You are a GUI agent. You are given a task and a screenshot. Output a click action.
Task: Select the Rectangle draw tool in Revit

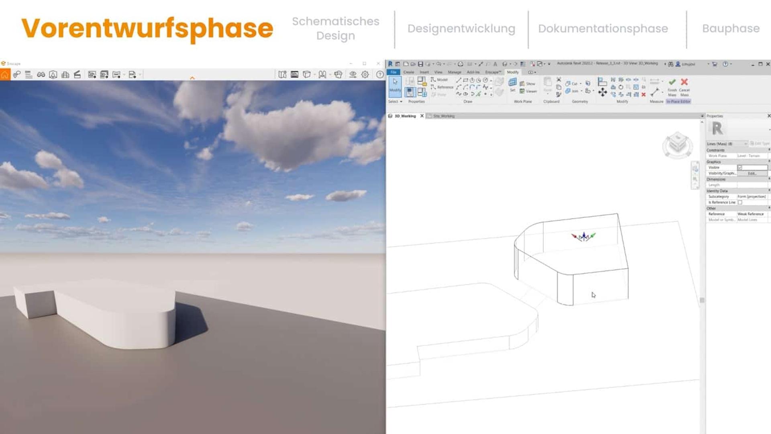(x=465, y=80)
